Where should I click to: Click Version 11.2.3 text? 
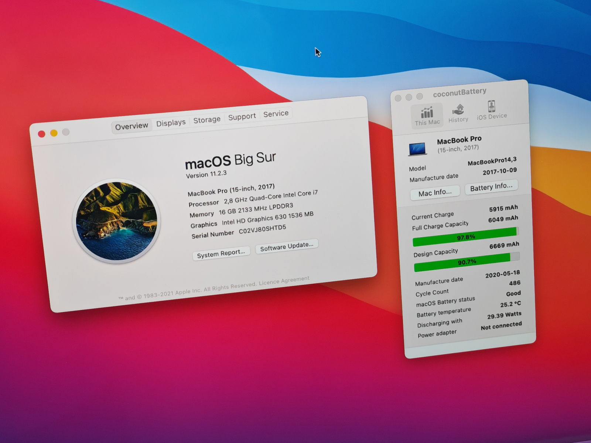pyautogui.click(x=206, y=174)
